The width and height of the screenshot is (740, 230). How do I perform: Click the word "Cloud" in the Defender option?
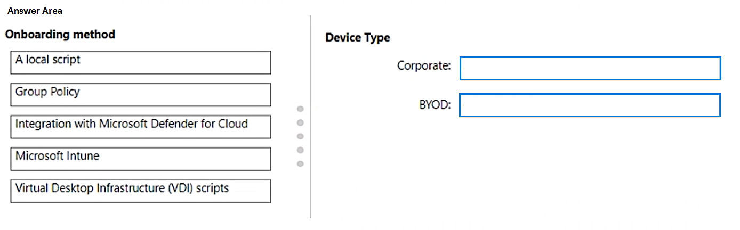click(233, 124)
